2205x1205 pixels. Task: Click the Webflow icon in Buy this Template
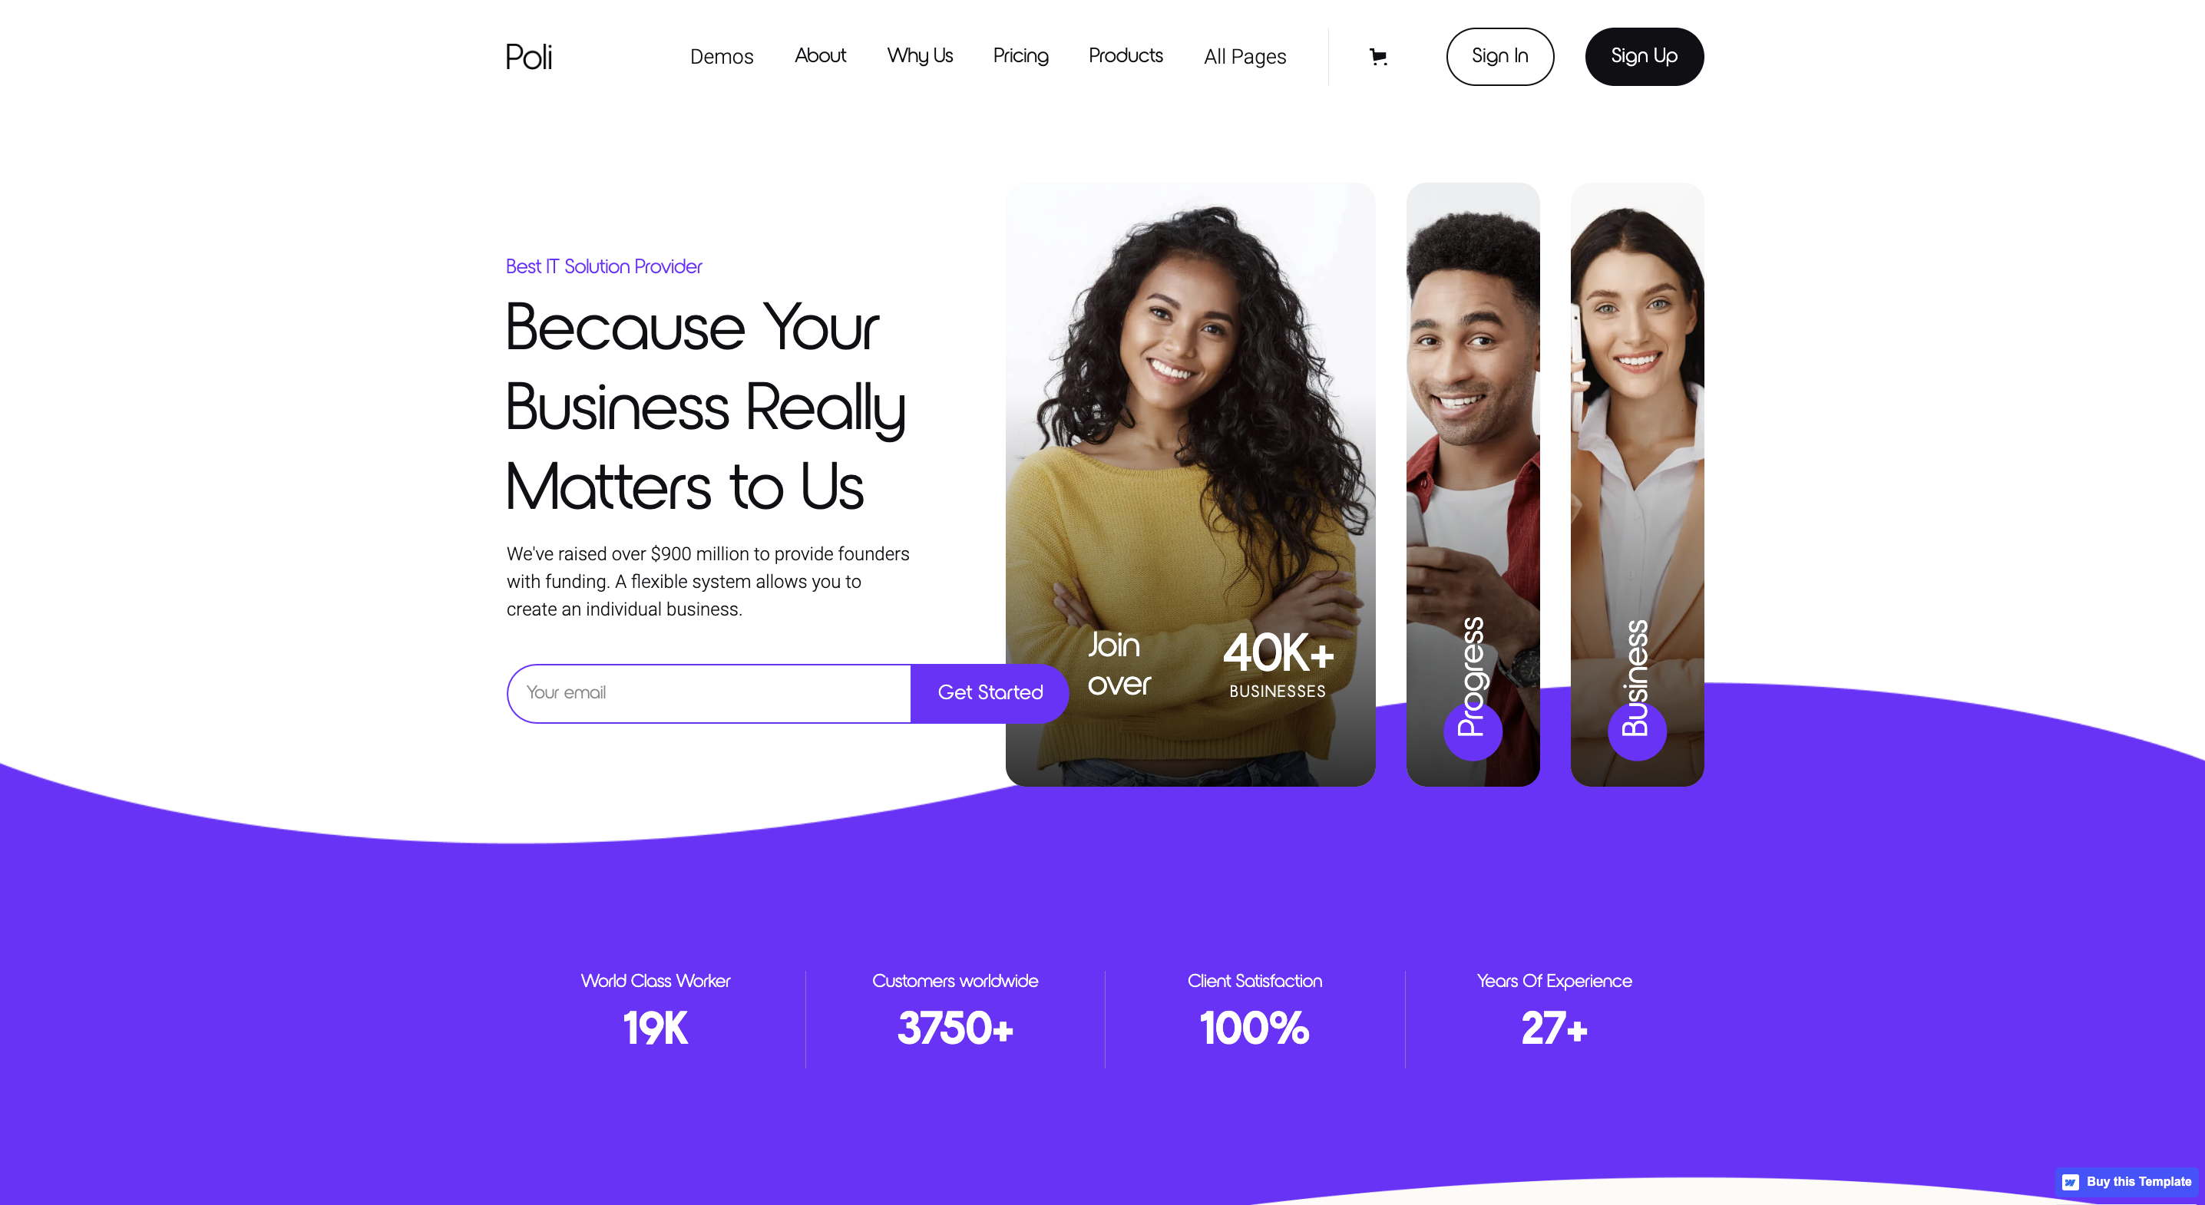(2070, 1182)
